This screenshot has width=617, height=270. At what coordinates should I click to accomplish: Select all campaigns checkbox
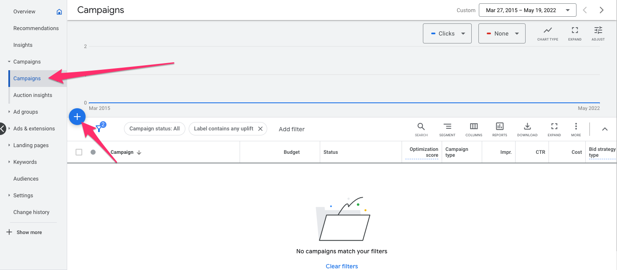pos(79,152)
